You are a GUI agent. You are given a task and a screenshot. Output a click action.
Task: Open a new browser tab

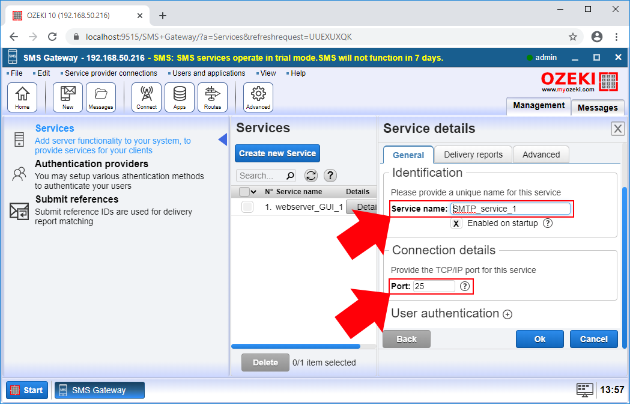pyautogui.click(x=162, y=16)
